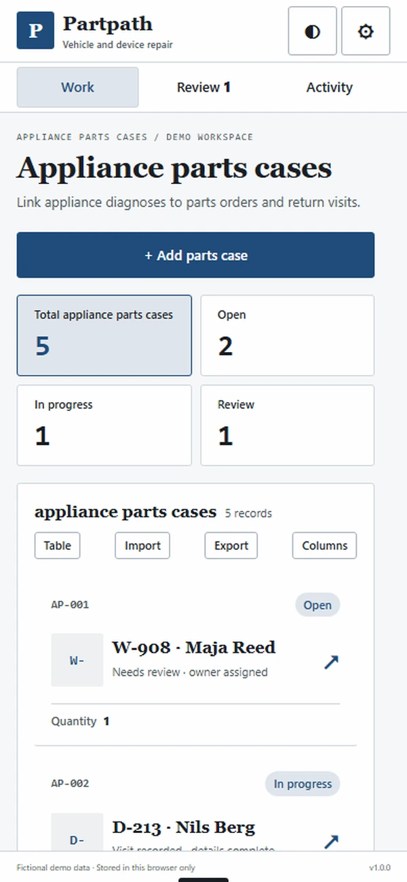This screenshot has height=882, width=407.
Task: Click the Partpath P logo
Action: click(35, 31)
